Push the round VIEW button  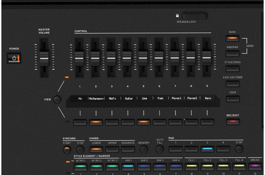pos(57,99)
